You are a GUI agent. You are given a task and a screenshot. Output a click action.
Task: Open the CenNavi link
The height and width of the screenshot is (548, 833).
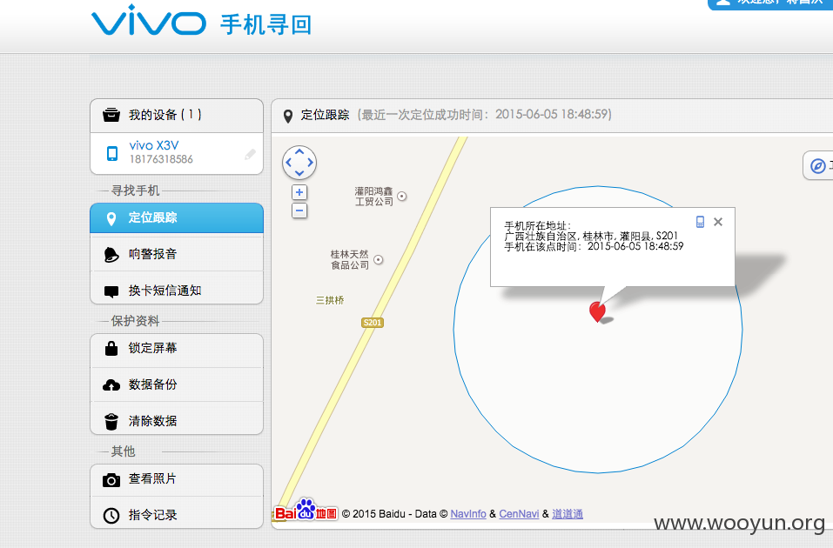point(519,513)
